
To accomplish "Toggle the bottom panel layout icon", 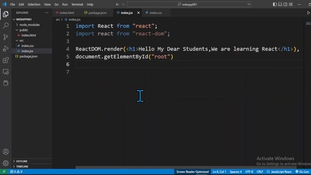I will tap(280, 4).
